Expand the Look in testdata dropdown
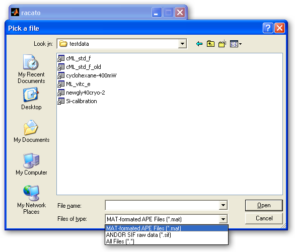This screenshot has width=295, height=252. (182, 44)
